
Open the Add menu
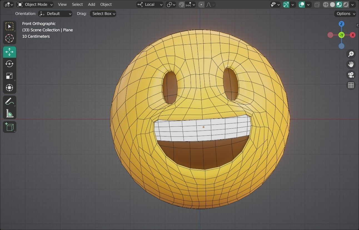coord(91,4)
